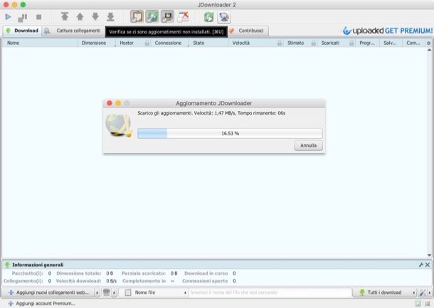Click scrollbar down arrow in download list

[x=429, y=255]
